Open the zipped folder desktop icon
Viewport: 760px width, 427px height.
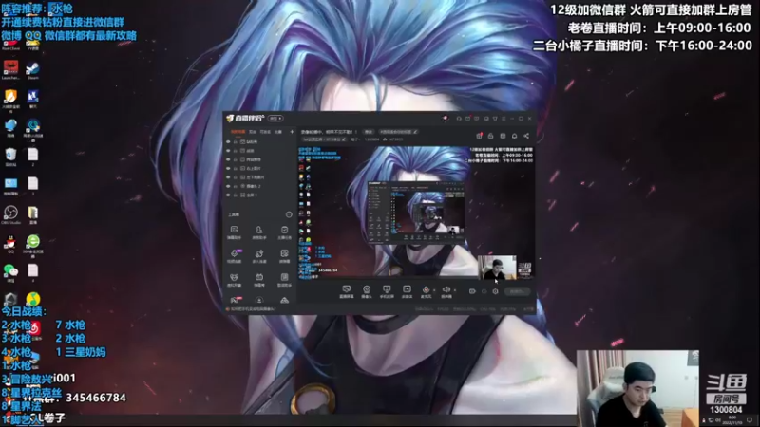tap(33, 215)
